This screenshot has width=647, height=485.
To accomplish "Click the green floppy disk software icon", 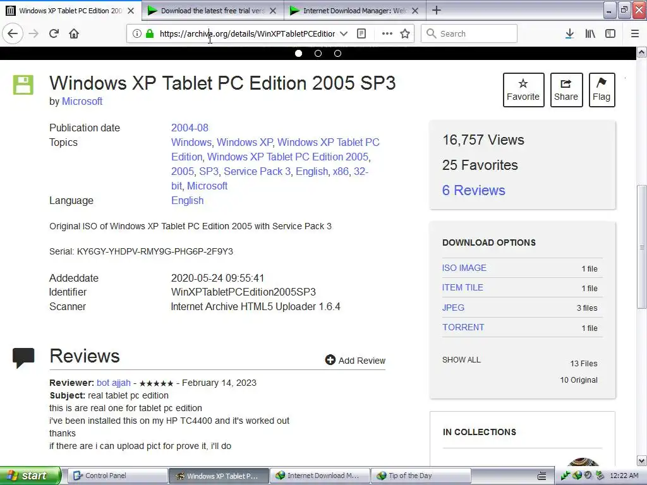I will click(x=23, y=85).
